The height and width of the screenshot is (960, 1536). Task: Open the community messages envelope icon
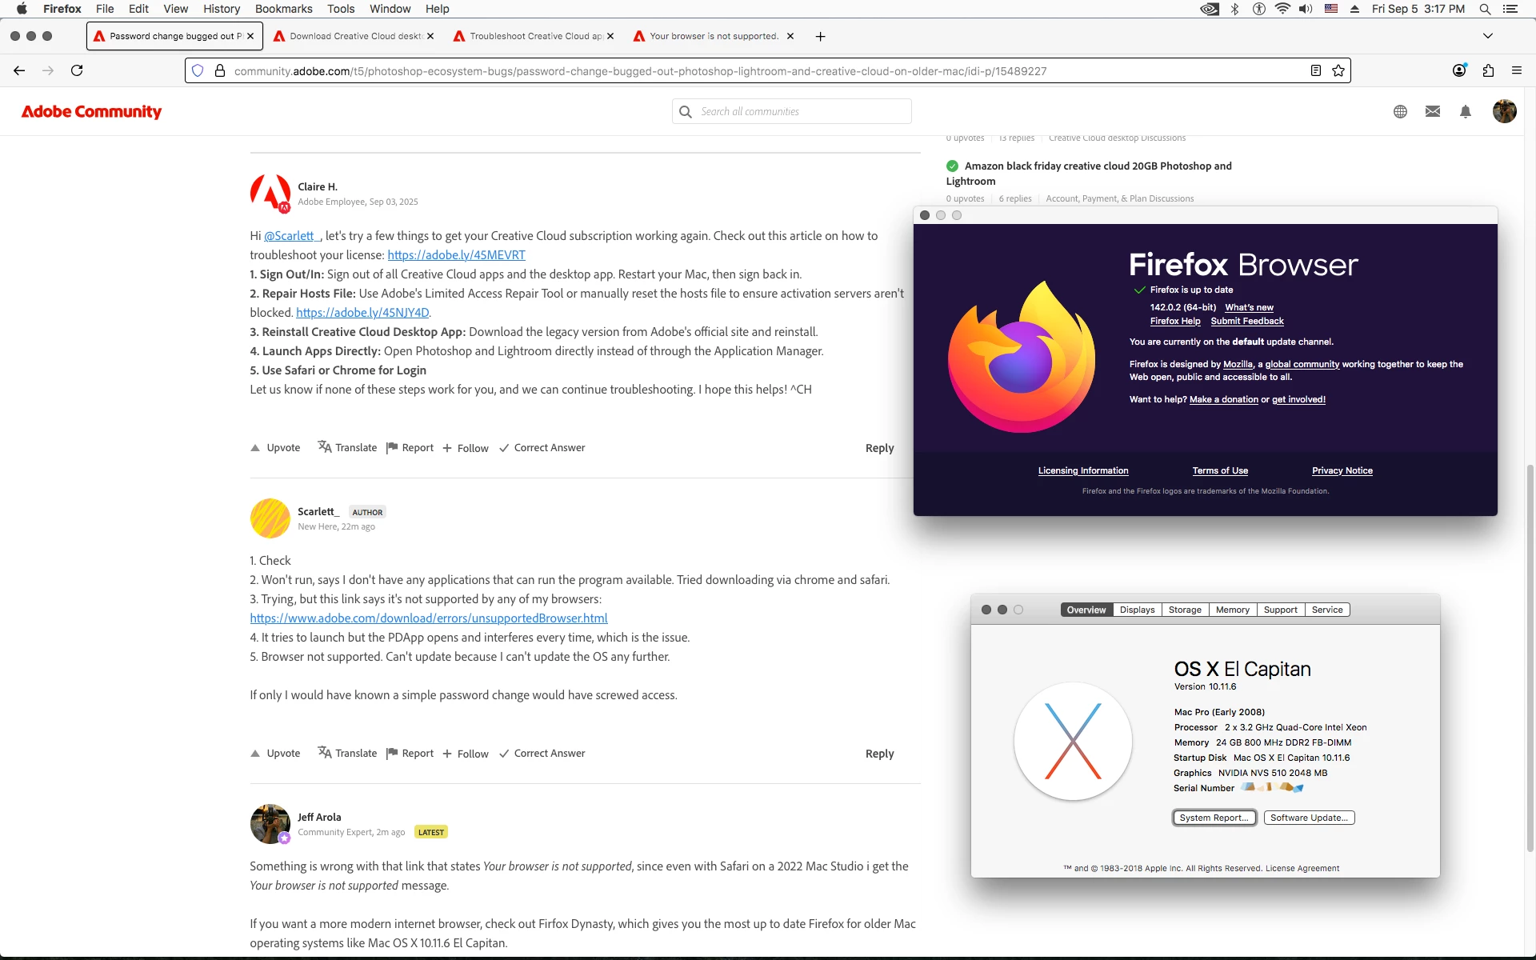click(x=1432, y=112)
